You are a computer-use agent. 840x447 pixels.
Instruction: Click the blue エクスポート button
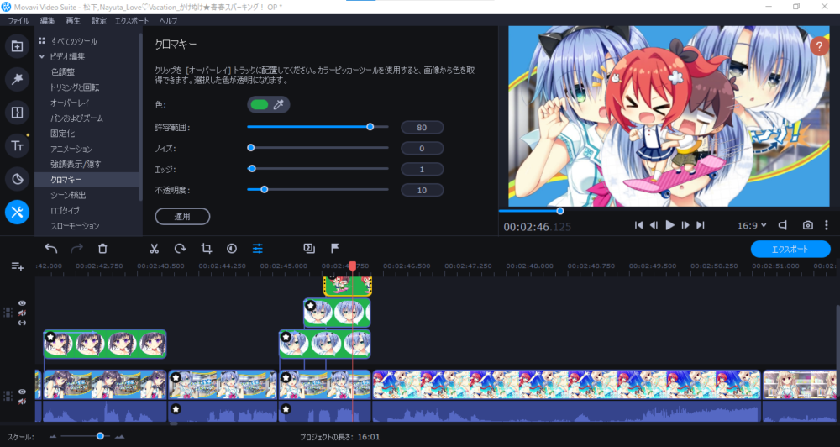(x=790, y=250)
